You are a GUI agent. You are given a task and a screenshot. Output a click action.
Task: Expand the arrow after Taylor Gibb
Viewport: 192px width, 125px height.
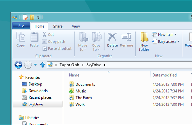point(83,65)
